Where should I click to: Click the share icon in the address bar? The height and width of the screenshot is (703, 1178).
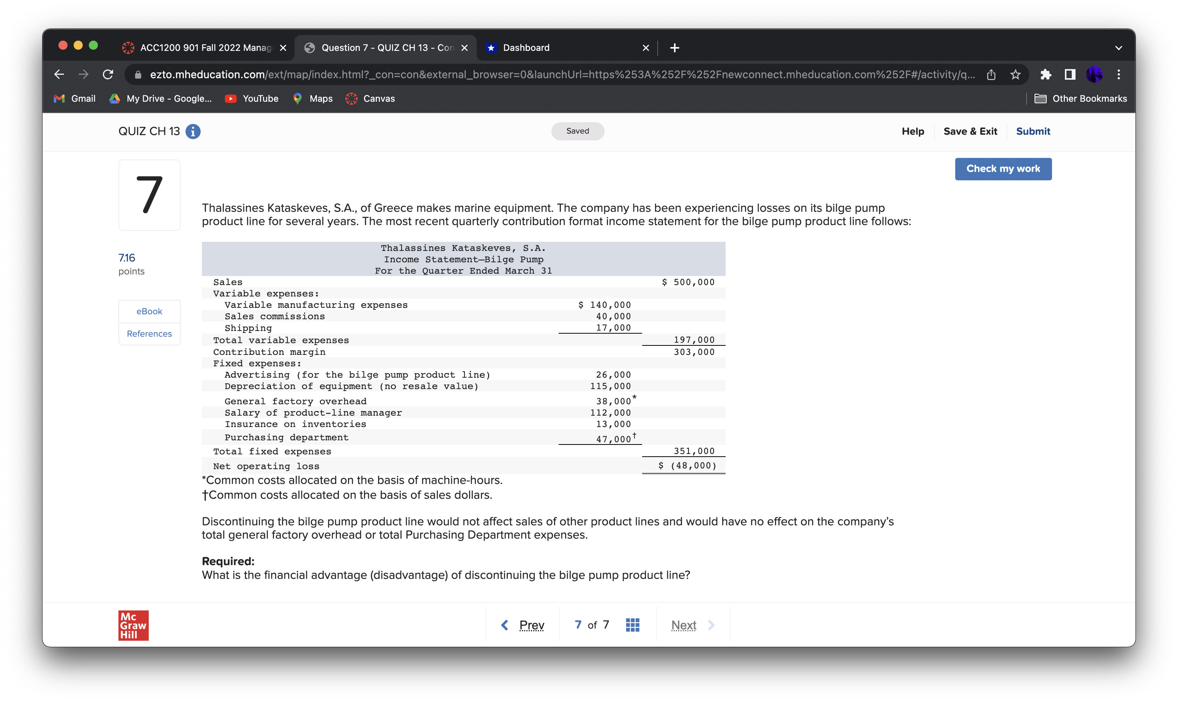pos(991,74)
